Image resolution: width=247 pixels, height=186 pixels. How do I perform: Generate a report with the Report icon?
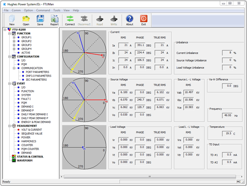point(55,20)
